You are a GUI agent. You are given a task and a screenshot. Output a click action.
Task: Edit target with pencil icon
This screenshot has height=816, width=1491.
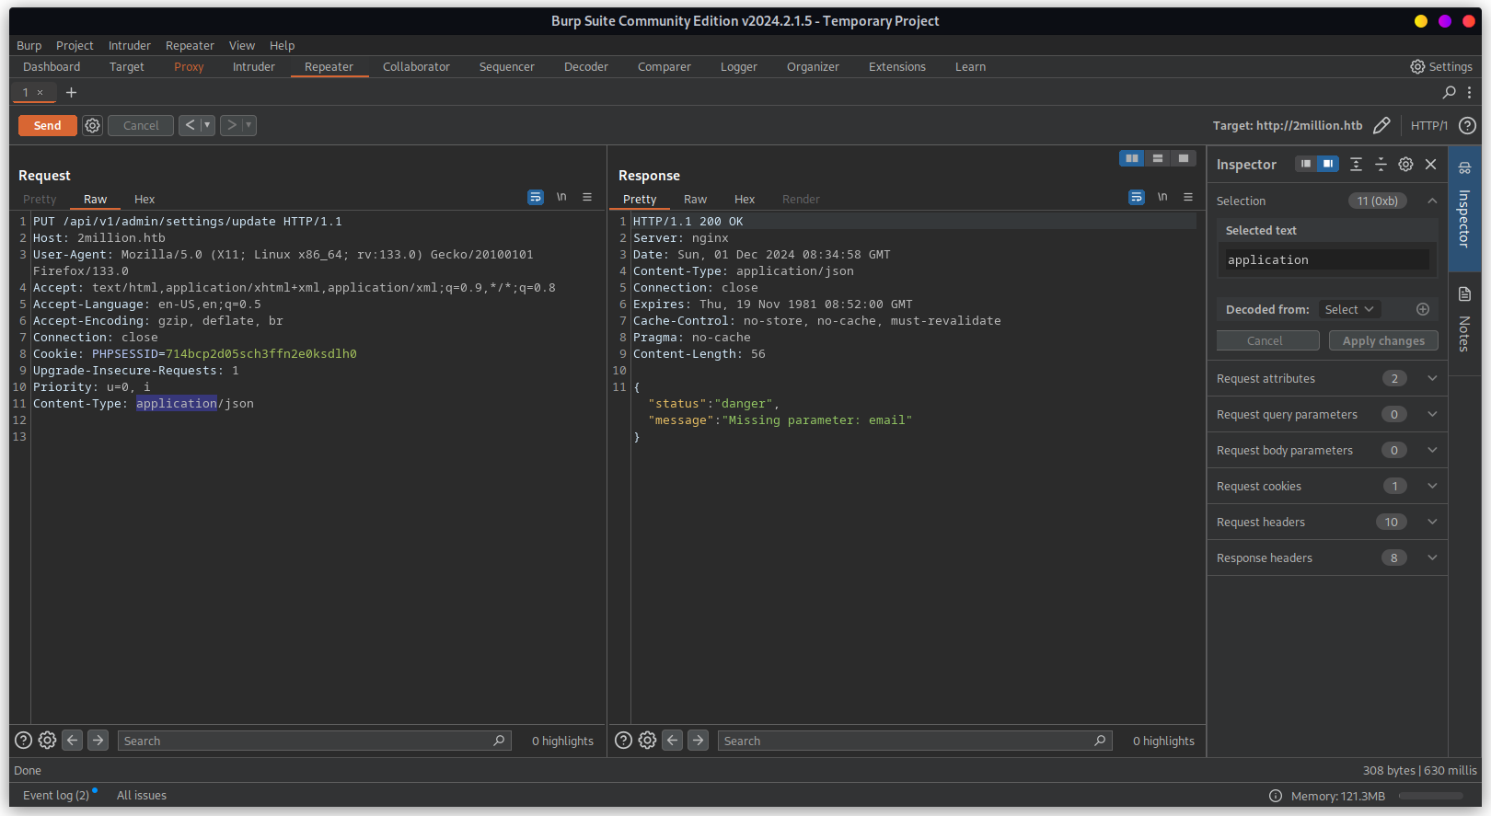click(1381, 125)
